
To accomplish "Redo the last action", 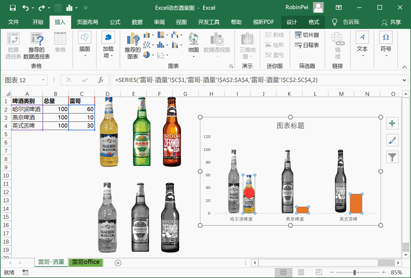I will pyautogui.click(x=42, y=8).
